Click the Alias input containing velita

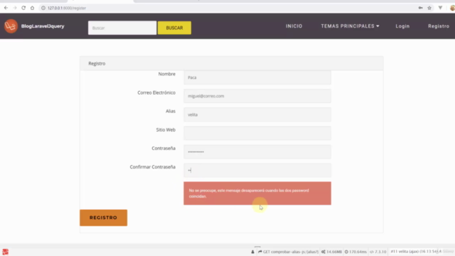coord(257,114)
